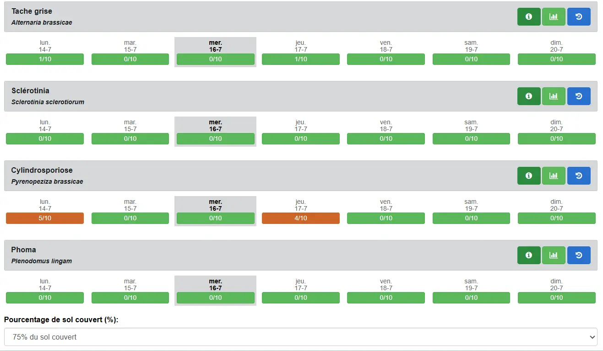603x351 pixels.
Task: Click the Cylindrosporiose history icon
Action: point(579,176)
